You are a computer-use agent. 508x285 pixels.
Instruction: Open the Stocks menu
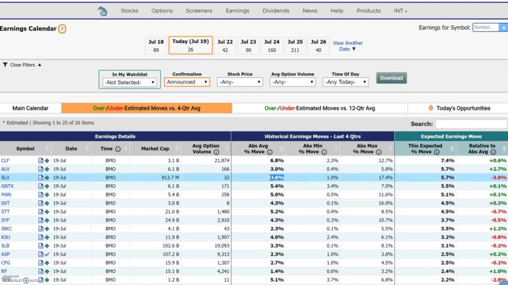[x=129, y=11]
